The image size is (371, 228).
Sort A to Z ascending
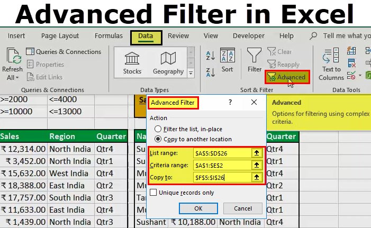click(210, 56)
